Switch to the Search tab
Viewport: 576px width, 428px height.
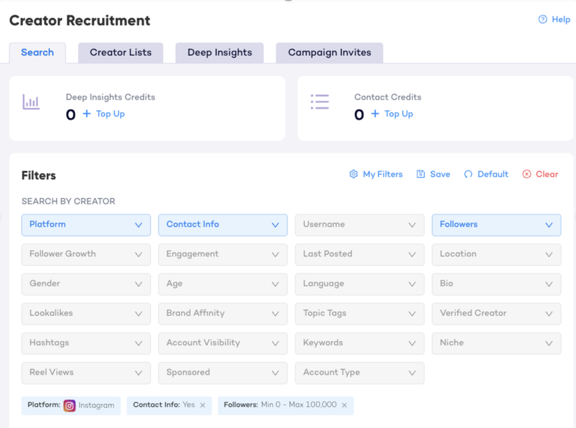click(38, 53)
